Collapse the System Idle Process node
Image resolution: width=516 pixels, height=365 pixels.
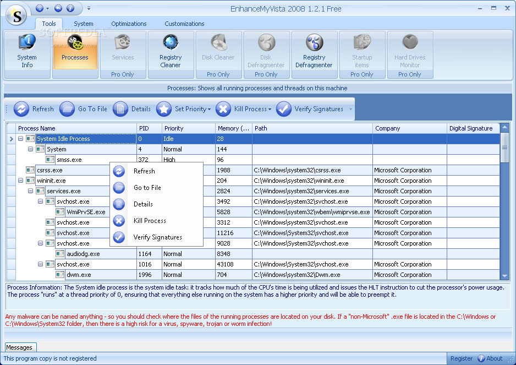(x=20, y=139)
